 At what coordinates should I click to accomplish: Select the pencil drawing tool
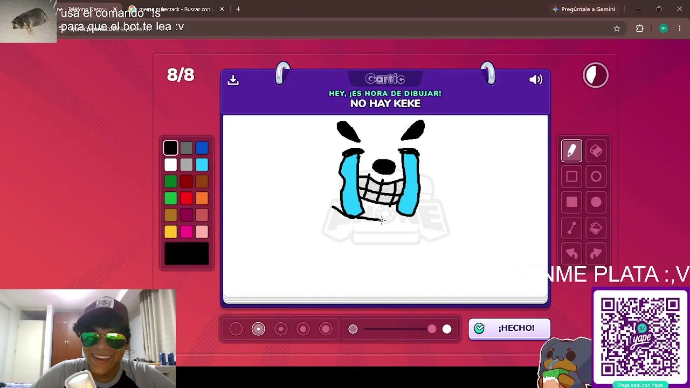coord(571,151)
